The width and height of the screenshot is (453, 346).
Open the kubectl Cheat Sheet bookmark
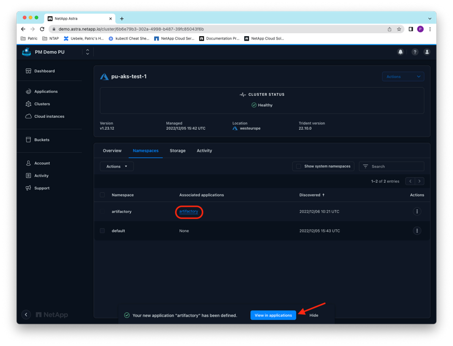click(129, 39)
